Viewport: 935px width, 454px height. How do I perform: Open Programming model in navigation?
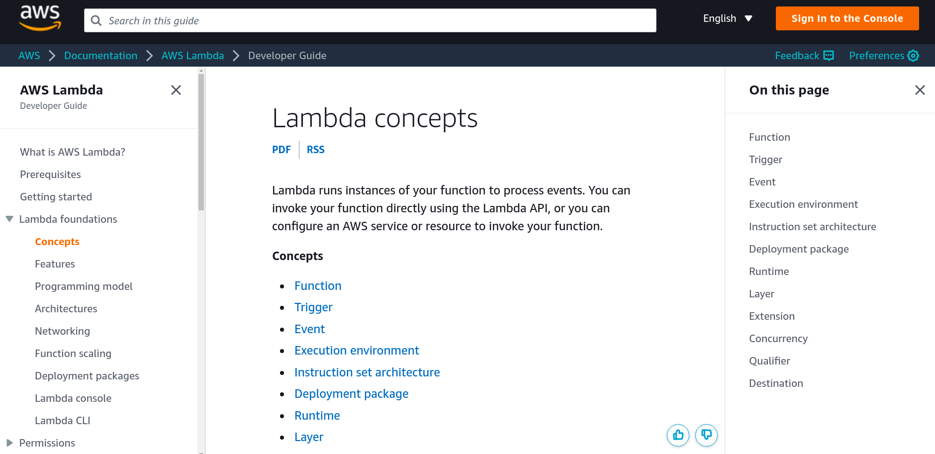(x=84, y=286)
